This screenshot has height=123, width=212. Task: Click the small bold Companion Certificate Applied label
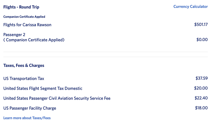[24, 17]
